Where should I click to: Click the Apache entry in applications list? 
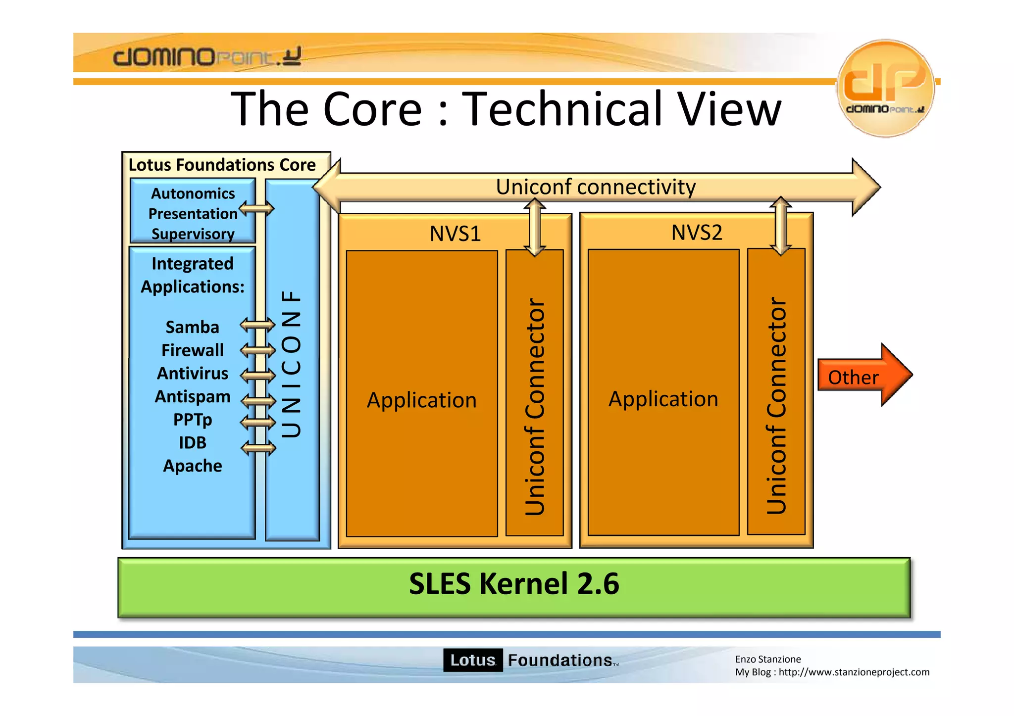click(x=193, y=466)
